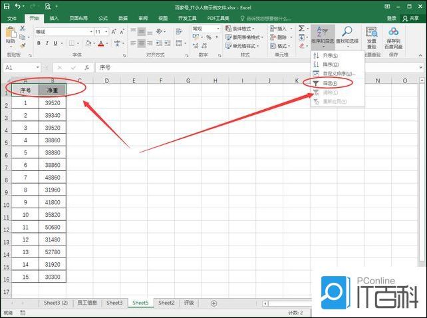Click the Save icon in quick access toolbar
427x318 pixels.
tap(7, 6)
